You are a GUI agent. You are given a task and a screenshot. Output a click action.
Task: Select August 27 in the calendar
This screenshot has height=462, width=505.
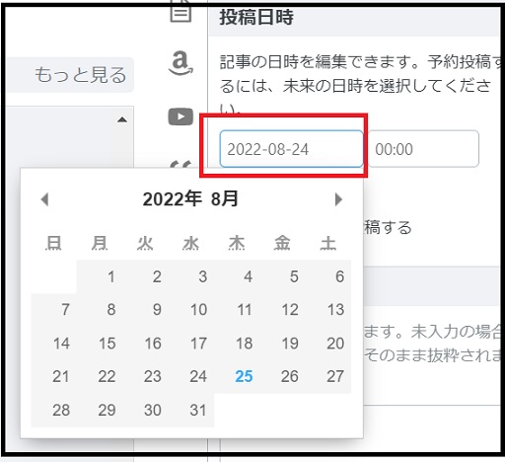(x=328, y=377)
